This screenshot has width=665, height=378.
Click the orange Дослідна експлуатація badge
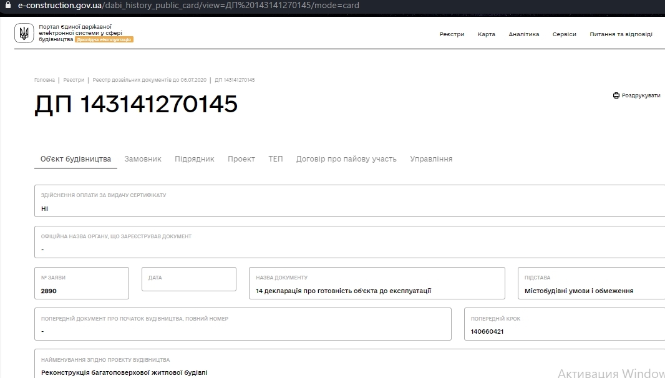click(x=104, y=39)
